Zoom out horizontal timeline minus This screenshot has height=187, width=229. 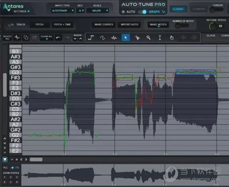tap(12, 159)
